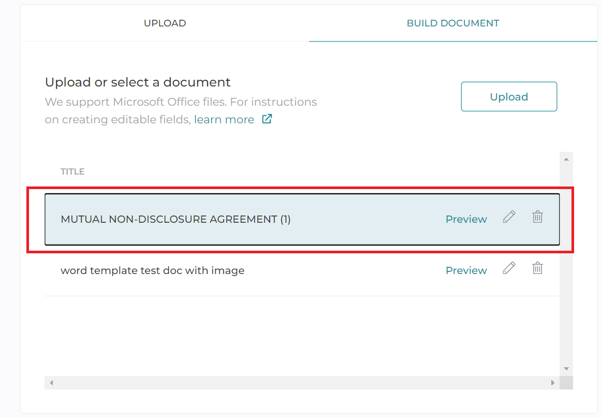Image resolution: width=601 pixels, height=417 pixels.
Task: Select word template test doc with image
Action: (x=302, y=270)
